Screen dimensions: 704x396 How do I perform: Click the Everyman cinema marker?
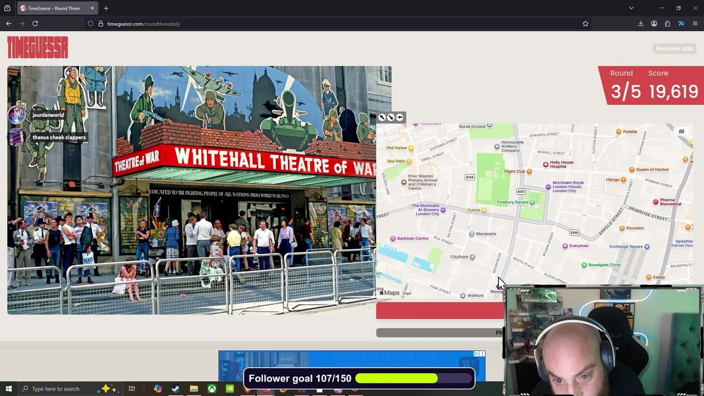click(565, 246)
